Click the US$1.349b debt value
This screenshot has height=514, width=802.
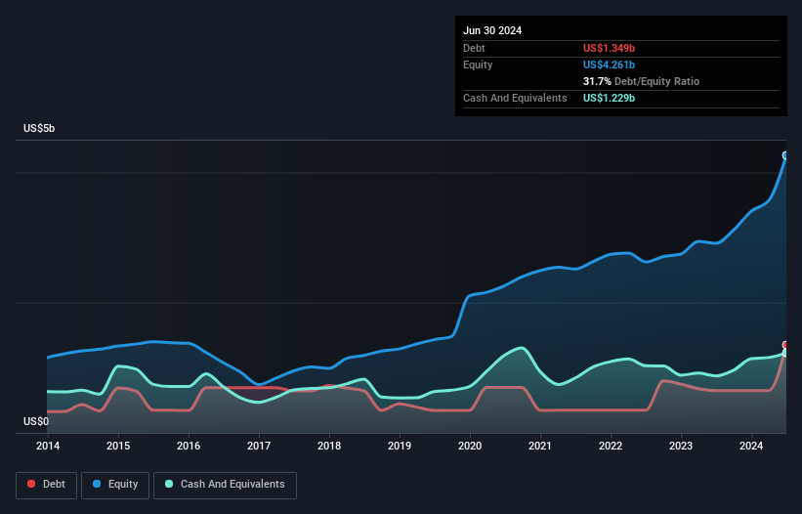609,48
